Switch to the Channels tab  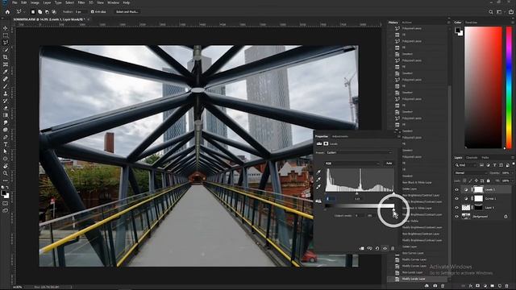click(472, 158)
